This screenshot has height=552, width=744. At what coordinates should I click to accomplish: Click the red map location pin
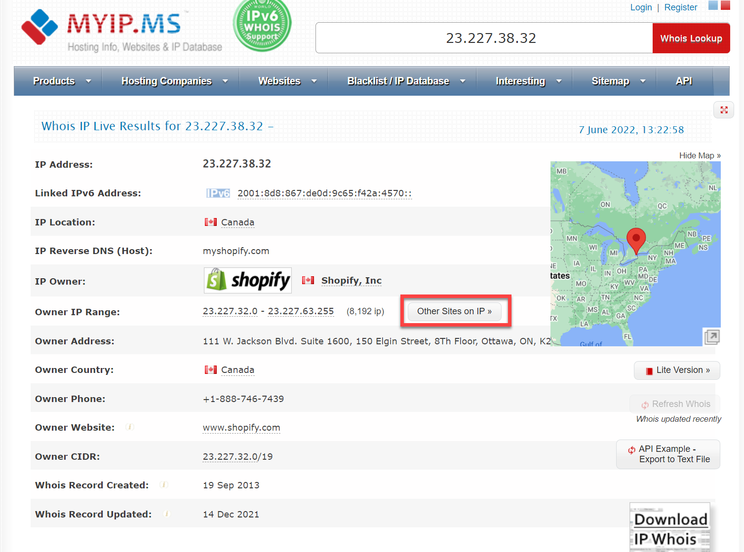click(636, 241)
